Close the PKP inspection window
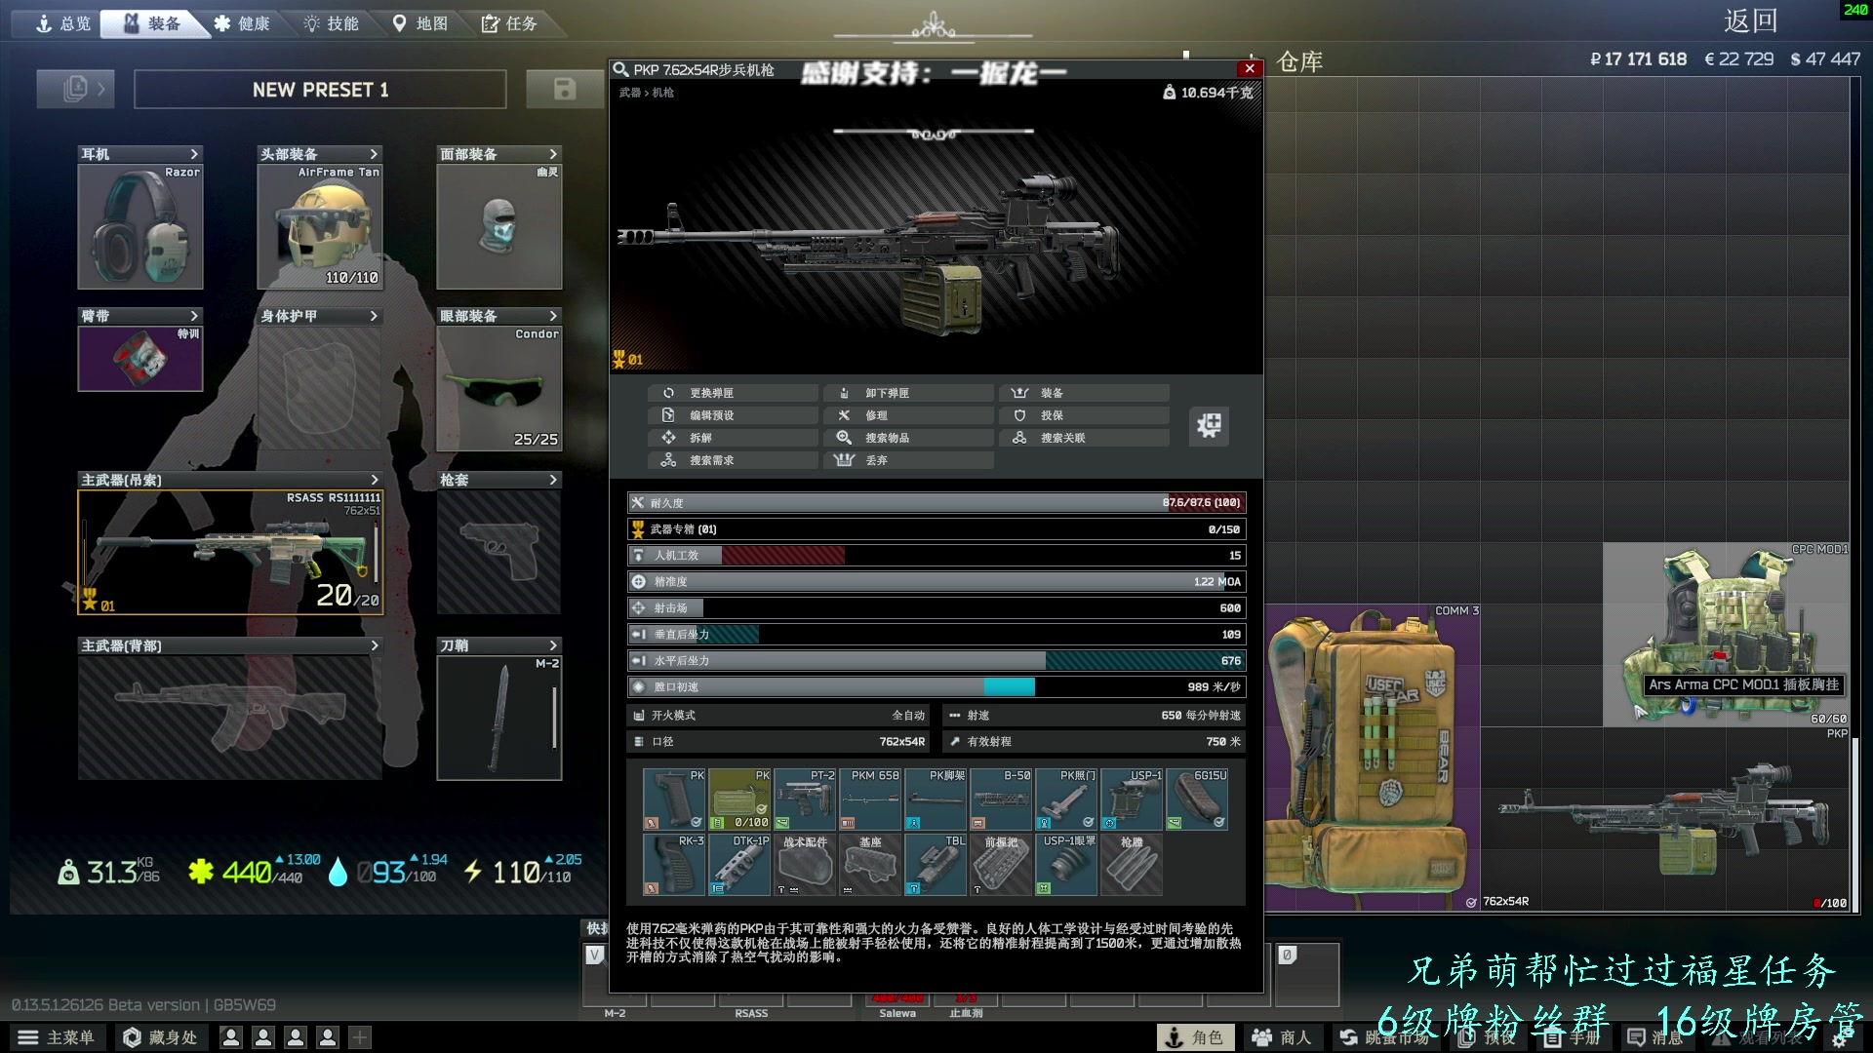The width and height of the screenshot is (1873, 1053). [1250, 68]
